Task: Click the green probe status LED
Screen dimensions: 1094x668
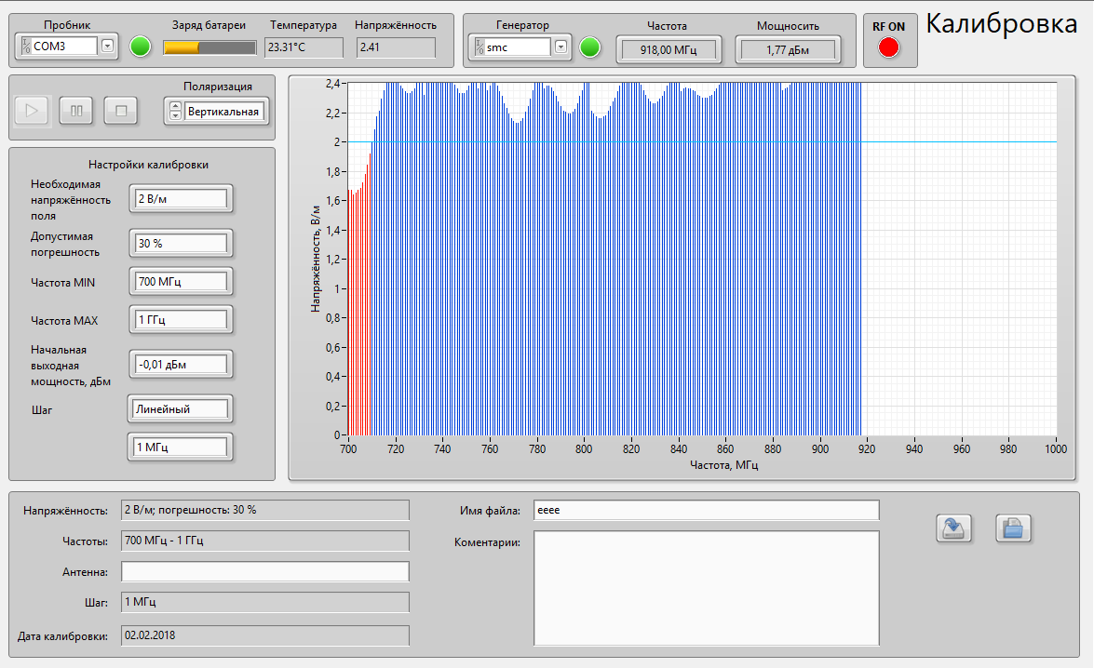Action: click(x=140, y=47)
